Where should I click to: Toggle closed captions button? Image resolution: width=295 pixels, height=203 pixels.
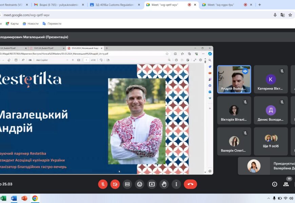point(127,184)
